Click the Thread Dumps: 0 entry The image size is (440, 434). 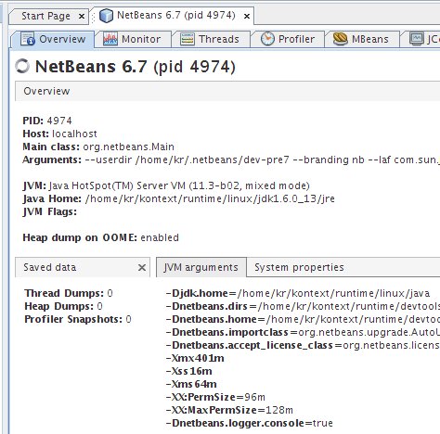tap(69, 293)
